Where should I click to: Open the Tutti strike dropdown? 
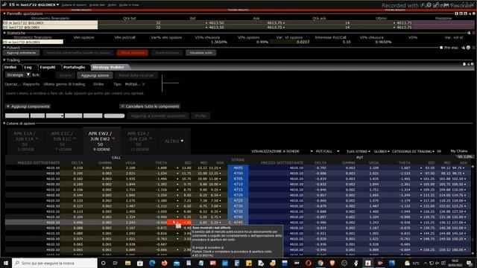(x=358, y=151)
